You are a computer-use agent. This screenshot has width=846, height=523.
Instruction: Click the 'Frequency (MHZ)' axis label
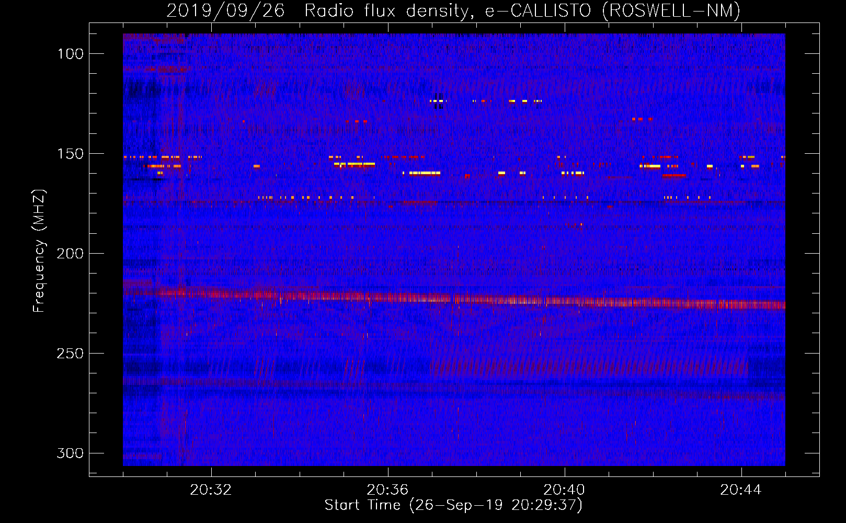click(39, 251)
